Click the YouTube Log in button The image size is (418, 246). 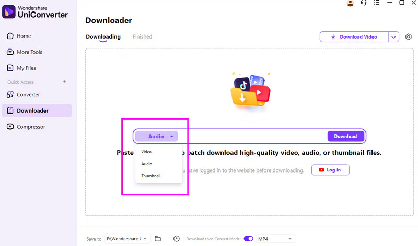(330, 170)
